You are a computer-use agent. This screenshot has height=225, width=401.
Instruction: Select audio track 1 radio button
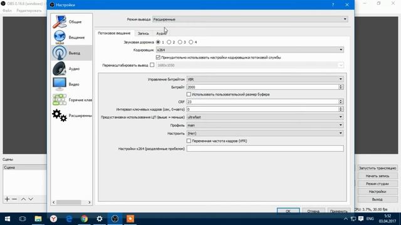158,42
